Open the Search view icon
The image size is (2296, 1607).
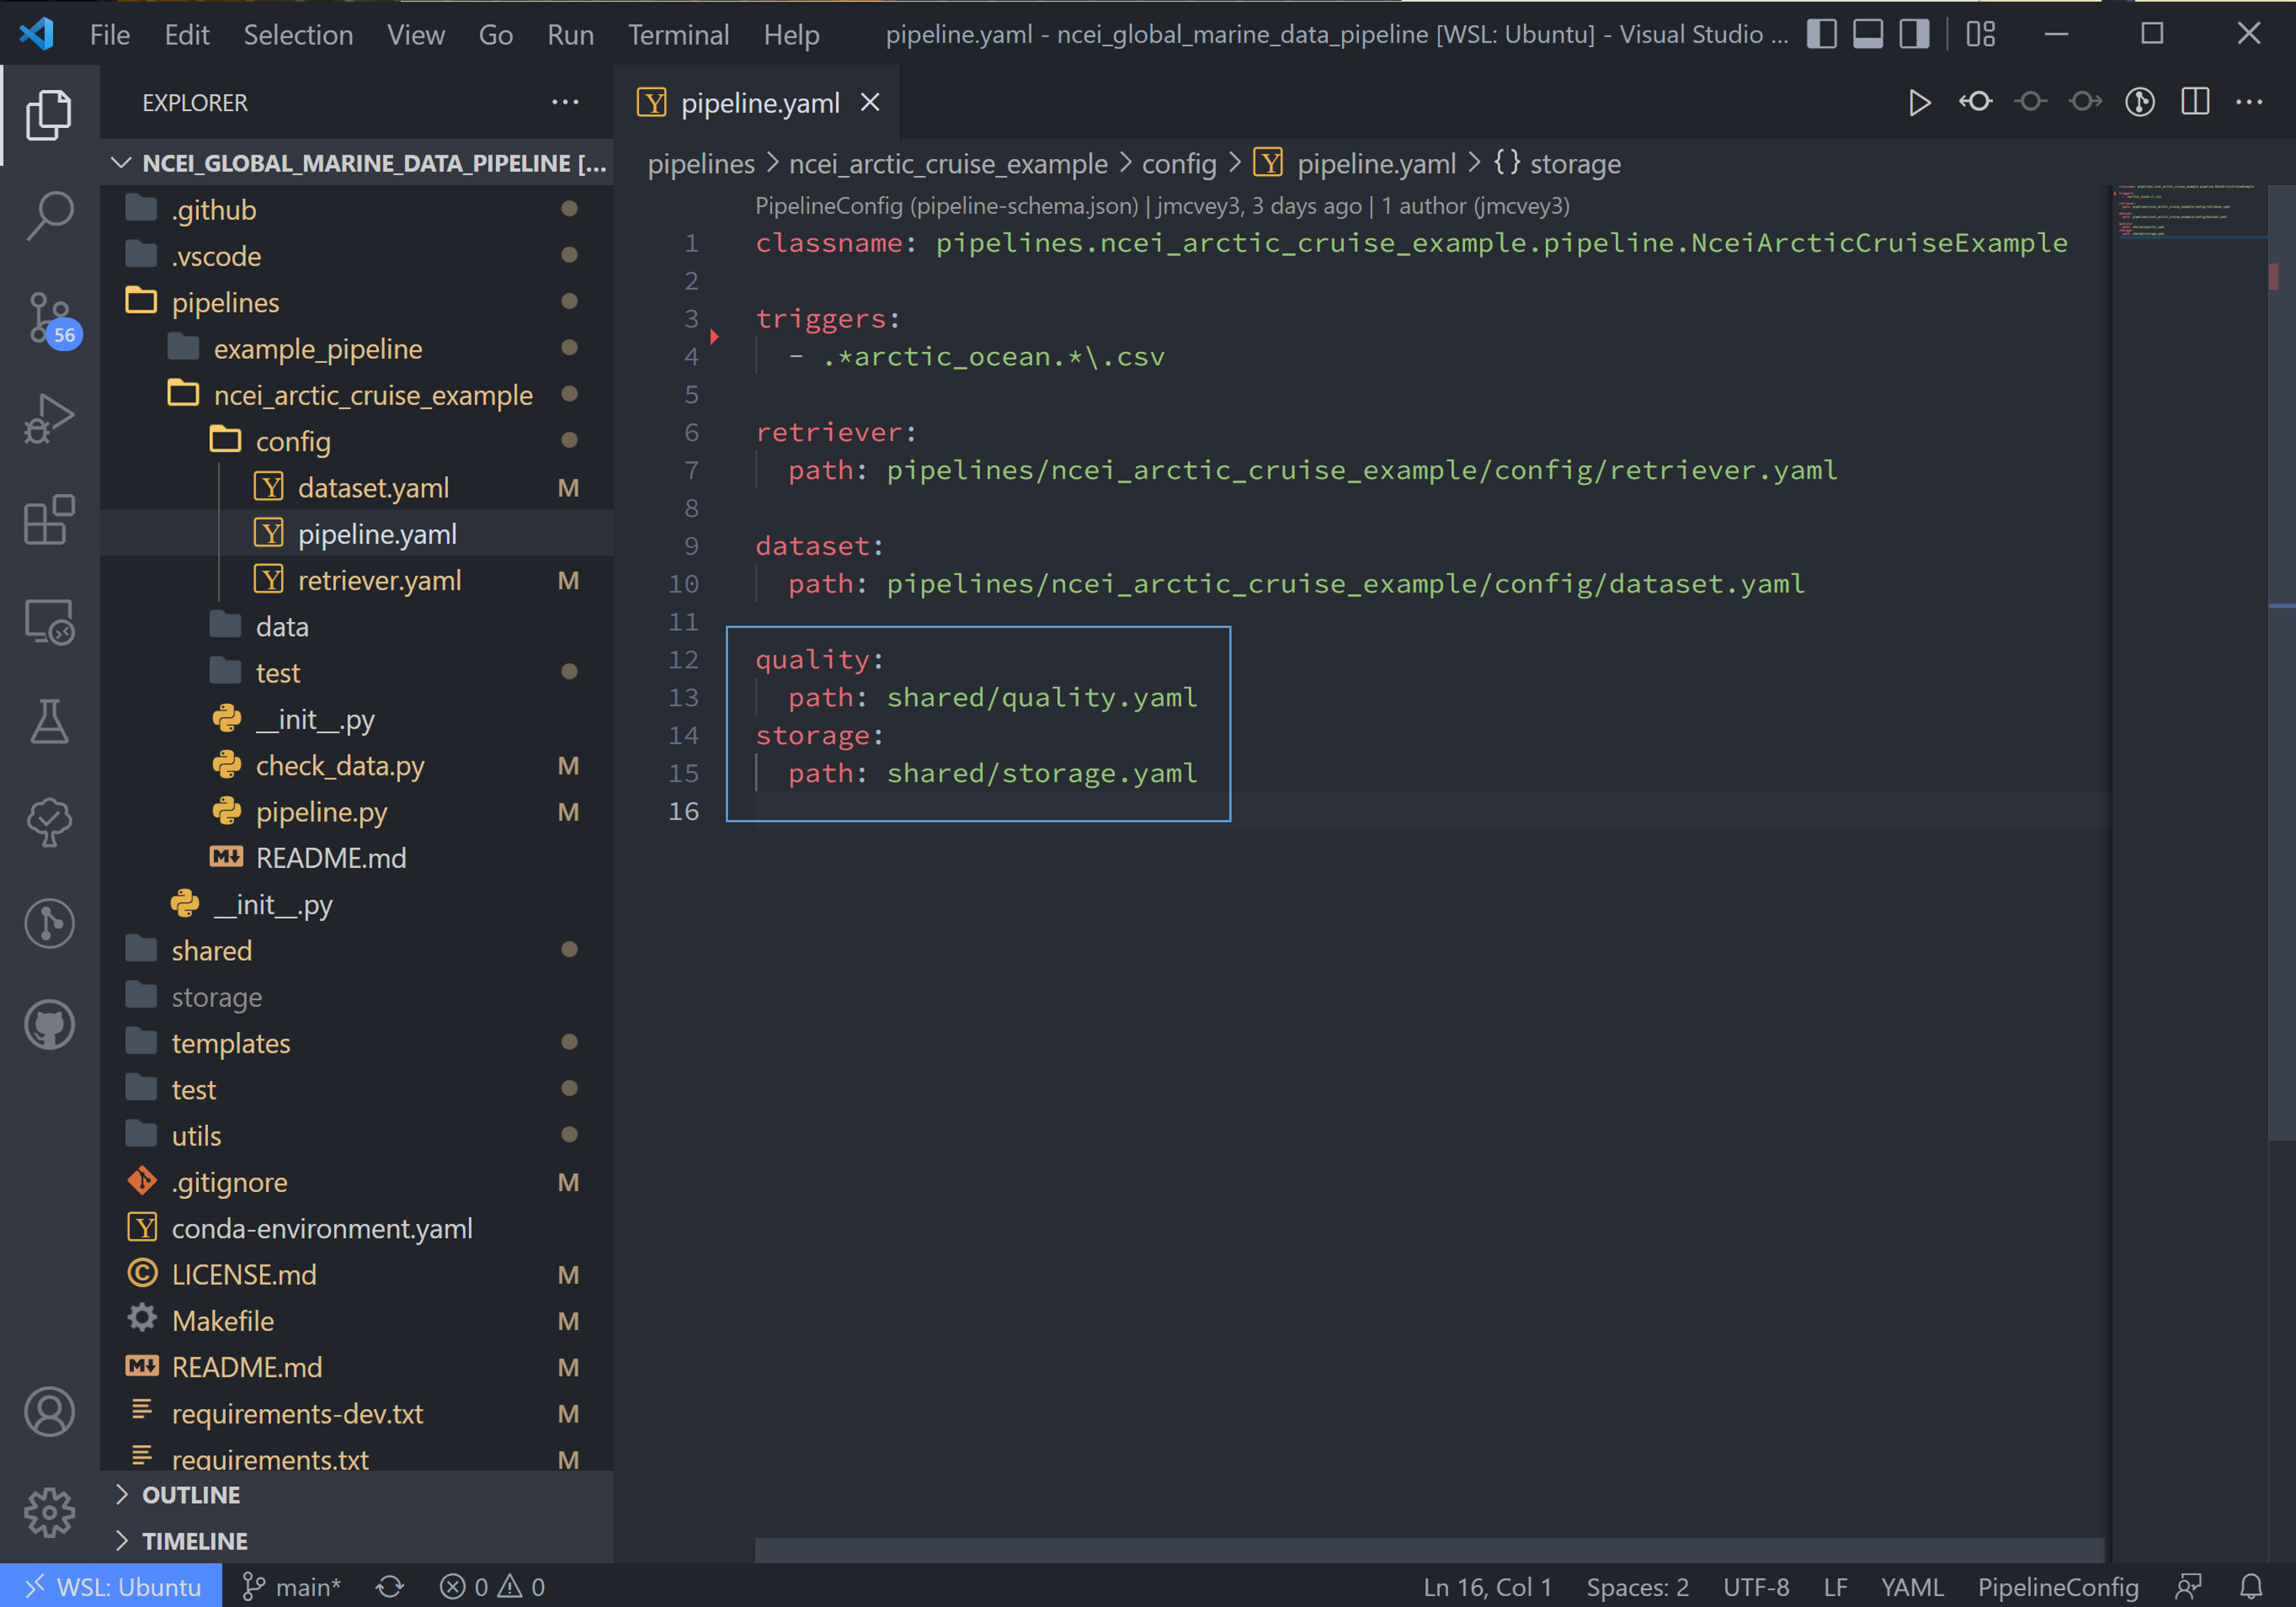49,216
